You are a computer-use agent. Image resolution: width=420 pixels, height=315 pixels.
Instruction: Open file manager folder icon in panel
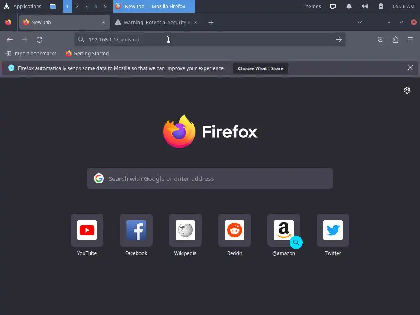coord(53,6)
